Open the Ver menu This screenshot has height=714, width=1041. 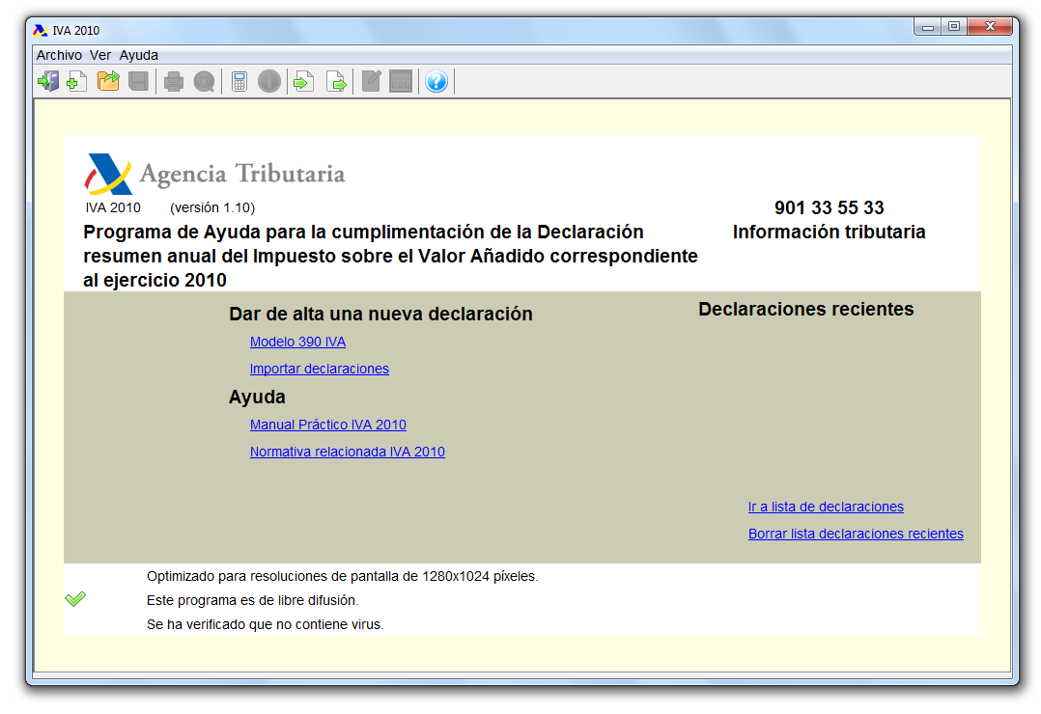[100, 55]
